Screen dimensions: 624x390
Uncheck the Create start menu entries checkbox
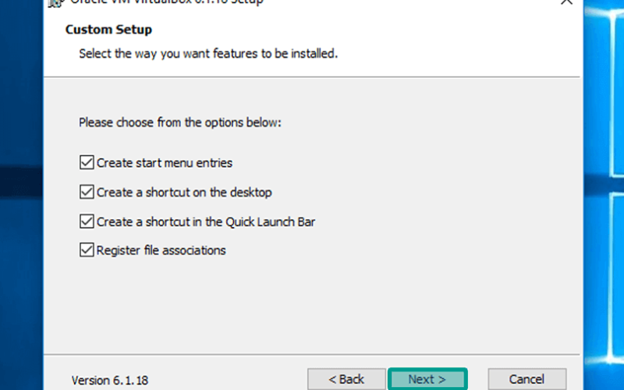87,162
